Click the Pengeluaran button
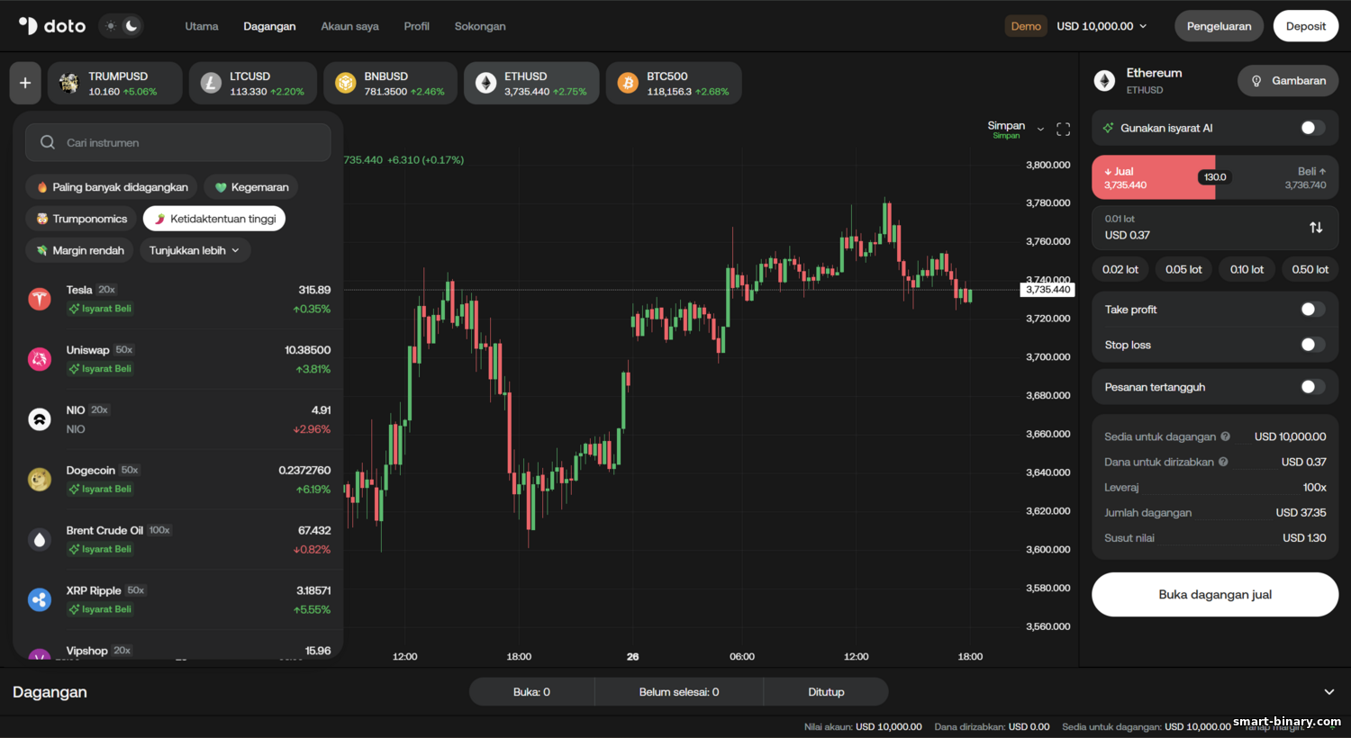 [1219, 26]
